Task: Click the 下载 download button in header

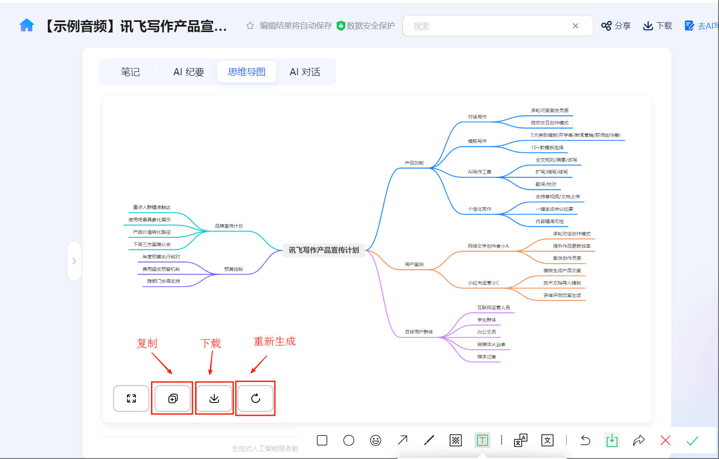Action: (x=658, y=26)
